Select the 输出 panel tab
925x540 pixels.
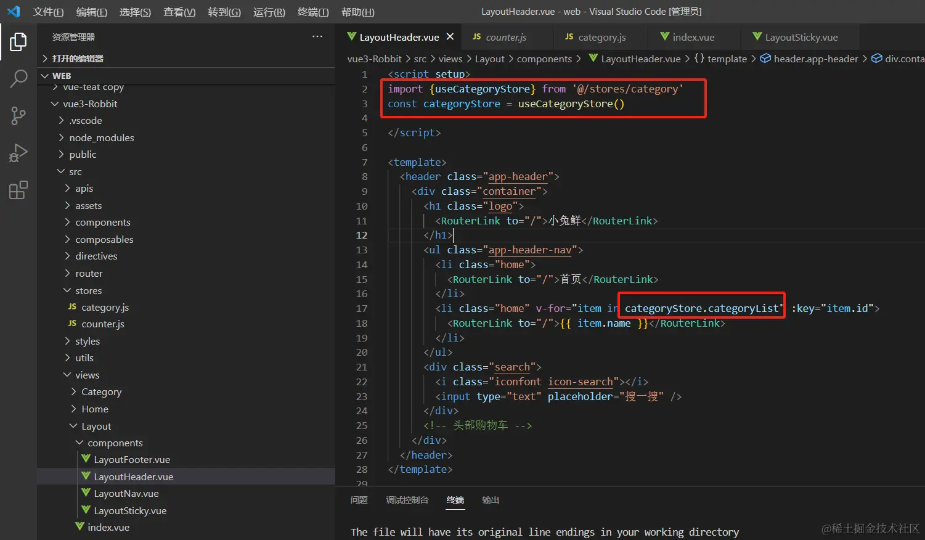click(x=491, y=500)
